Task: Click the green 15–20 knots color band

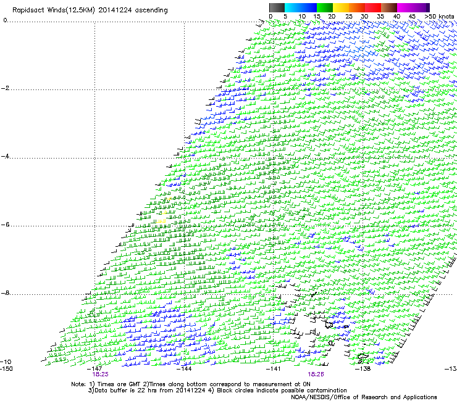Action: pos(325,7)
